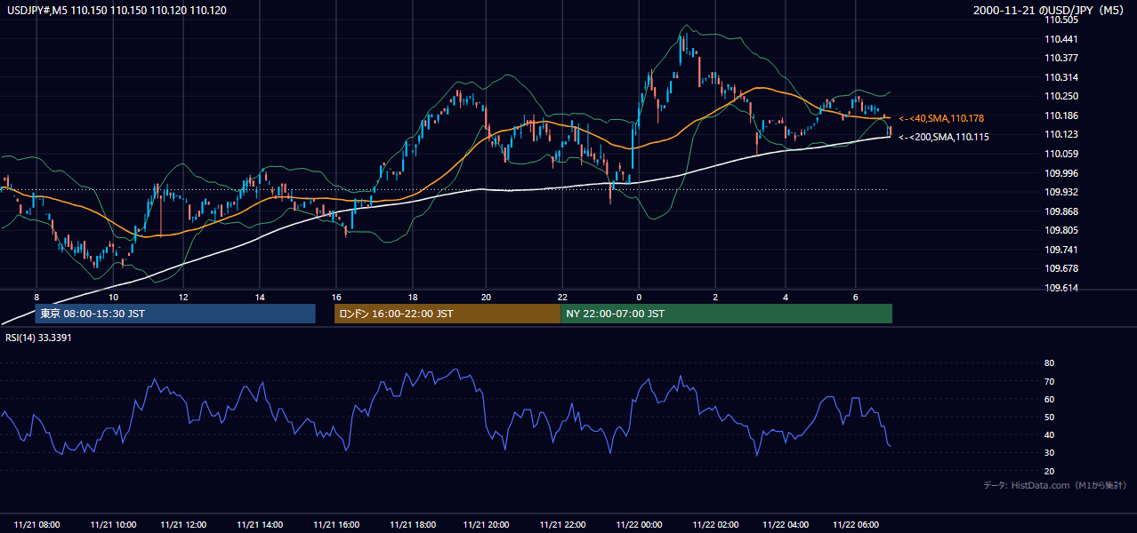Click price axis value 109.614
The image size is (1137, 533).
[1061, 288]
